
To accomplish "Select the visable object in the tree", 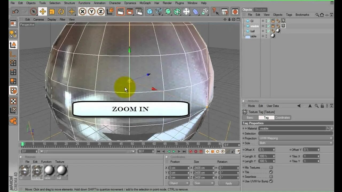I will (x=255, y=26).
